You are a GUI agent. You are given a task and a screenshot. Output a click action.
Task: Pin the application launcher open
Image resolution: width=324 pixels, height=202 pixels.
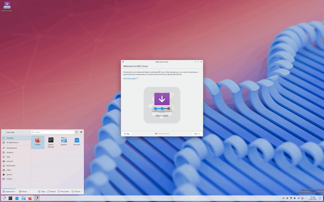pos(81,132)
